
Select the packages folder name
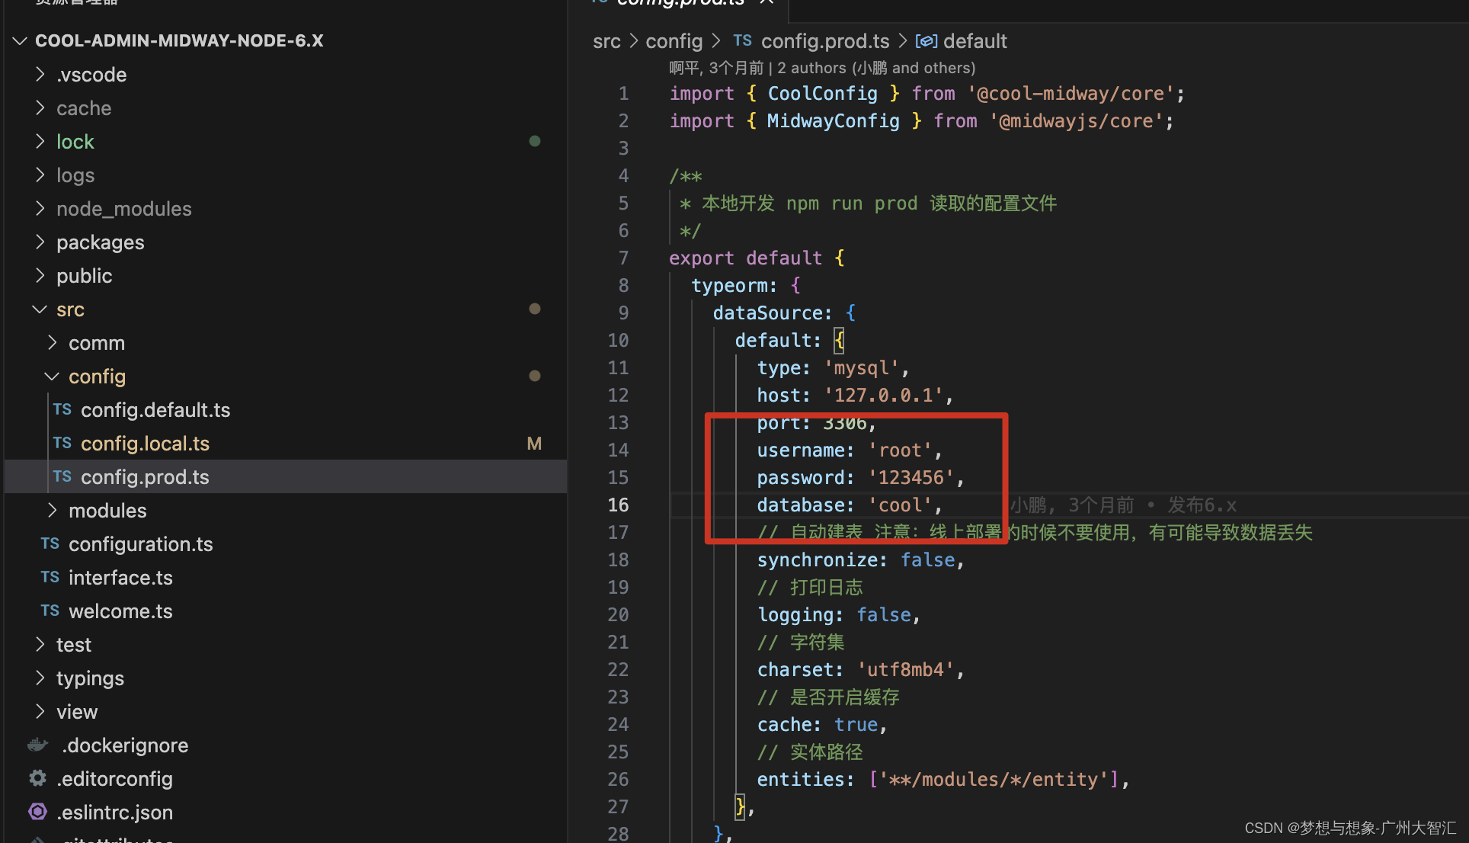point(101,242)
